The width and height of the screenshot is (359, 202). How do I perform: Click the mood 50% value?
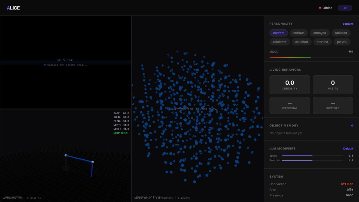click(x=351, y=52)
